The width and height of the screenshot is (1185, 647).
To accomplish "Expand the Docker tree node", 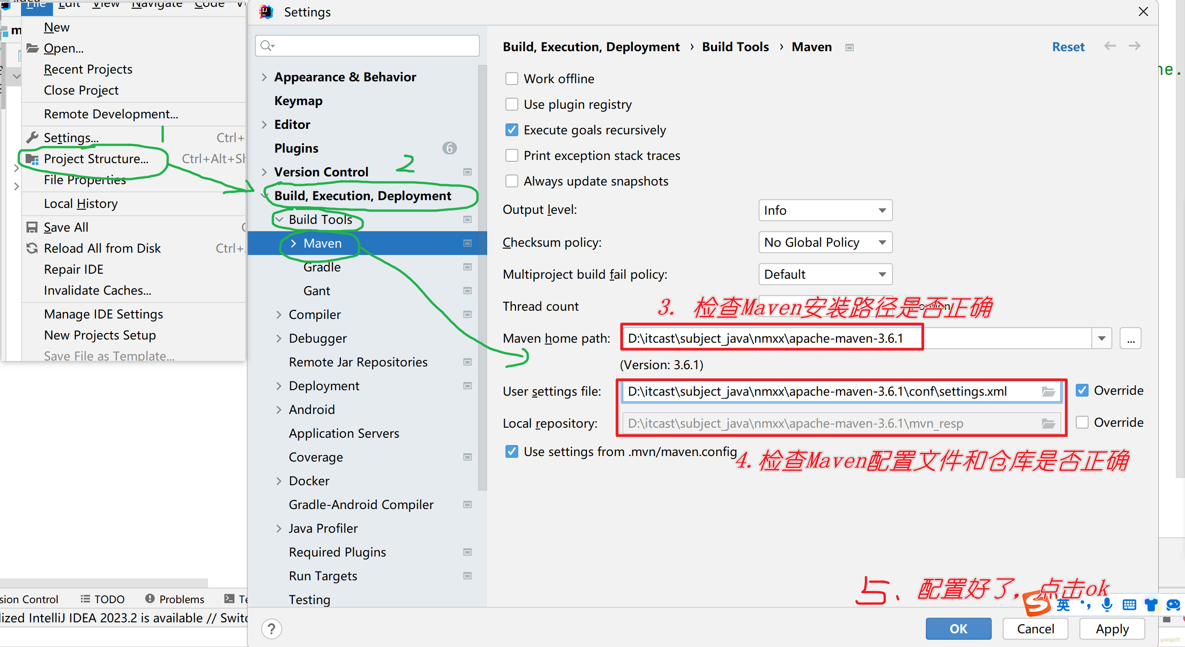I will [x=279, y=481].
